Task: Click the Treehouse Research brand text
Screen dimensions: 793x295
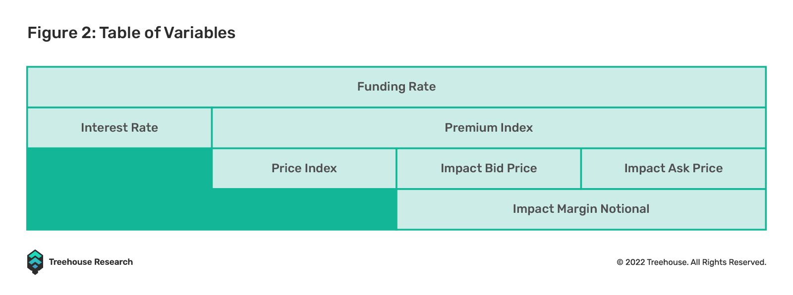Action: [x=91, y=262]
